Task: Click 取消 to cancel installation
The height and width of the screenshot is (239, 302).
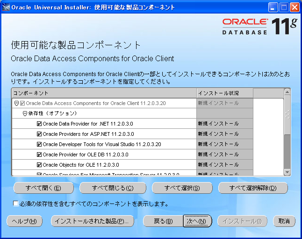Action: (284, 221)
